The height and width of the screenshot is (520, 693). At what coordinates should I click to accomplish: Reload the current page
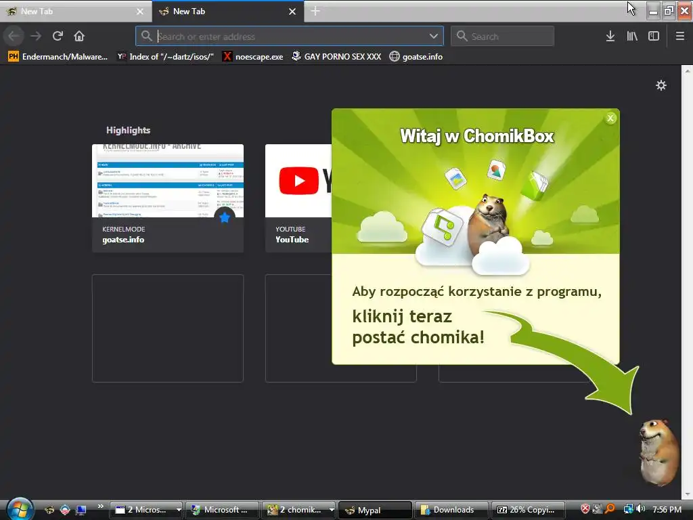click(58, 36)
